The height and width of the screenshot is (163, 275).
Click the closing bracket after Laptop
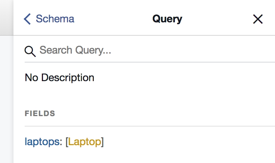click(102, 142)
